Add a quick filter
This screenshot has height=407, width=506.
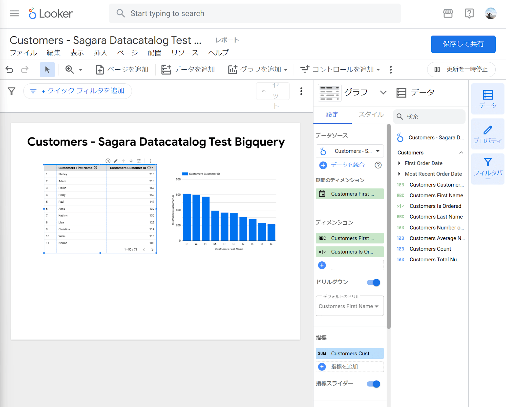77,91
